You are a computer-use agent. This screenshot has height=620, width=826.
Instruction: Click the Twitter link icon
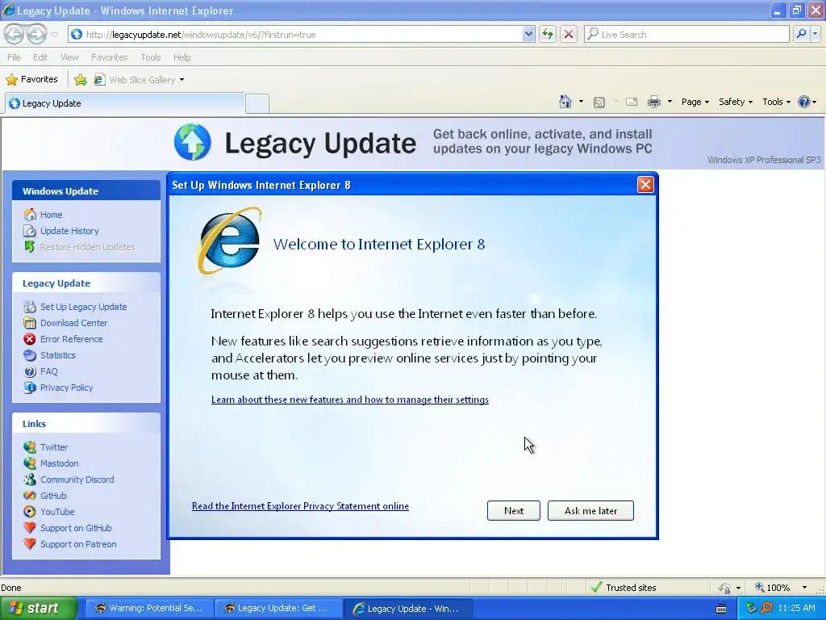click(30, 447)
